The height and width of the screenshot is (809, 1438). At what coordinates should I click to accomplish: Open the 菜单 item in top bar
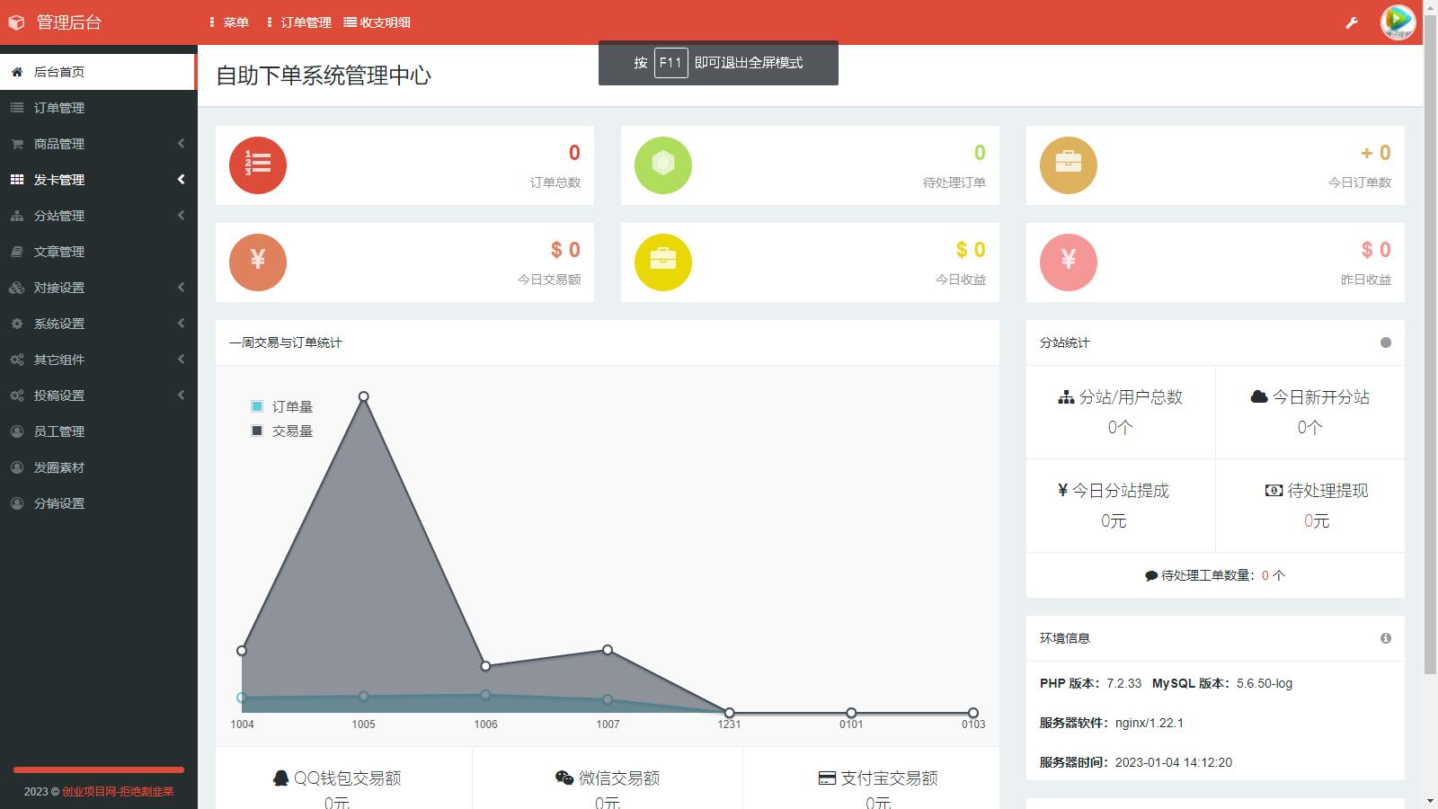pyautogui.click(x=228, y=22)
